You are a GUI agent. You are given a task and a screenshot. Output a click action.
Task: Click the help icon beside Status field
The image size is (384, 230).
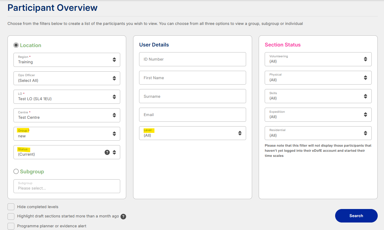[x=107, y=152]
